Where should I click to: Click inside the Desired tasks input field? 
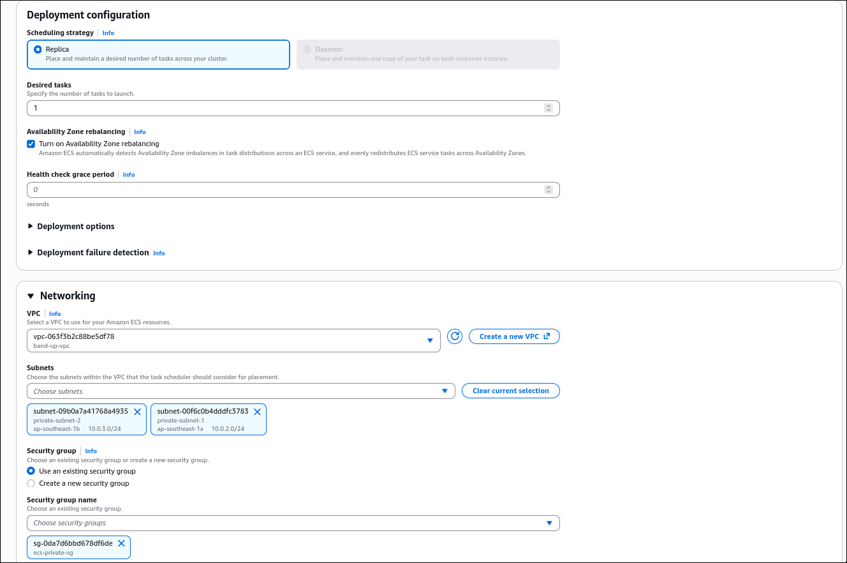coord(255,108)
